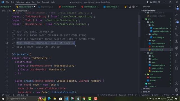Screen dimensions: 180x101
Task: Open Run and Debug view
Action: (x=177, y=28)
